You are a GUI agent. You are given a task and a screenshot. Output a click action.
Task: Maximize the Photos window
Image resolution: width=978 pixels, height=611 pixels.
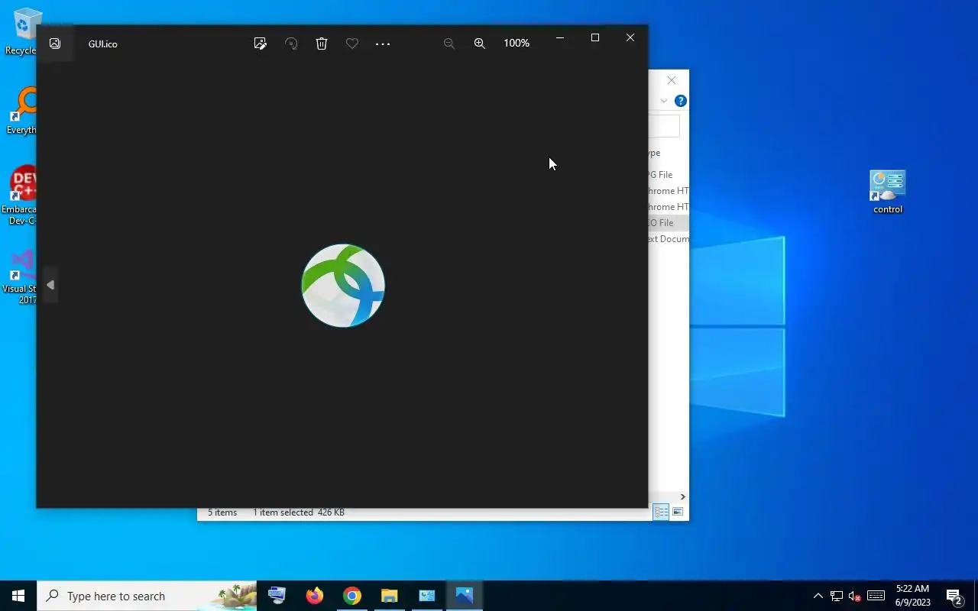pyautogui.click(x=595, y=37)
